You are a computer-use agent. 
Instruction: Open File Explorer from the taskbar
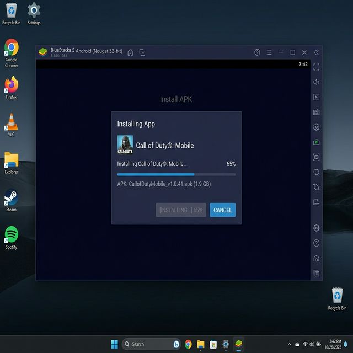coord(201,344)
